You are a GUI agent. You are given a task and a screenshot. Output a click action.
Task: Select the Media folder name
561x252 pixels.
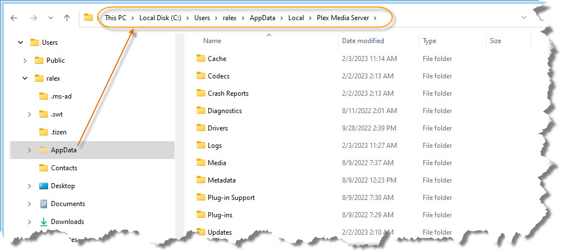[217, 163]
